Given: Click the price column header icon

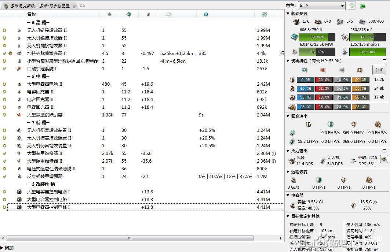Looking at the screenshot, I should tap(264, 14).
